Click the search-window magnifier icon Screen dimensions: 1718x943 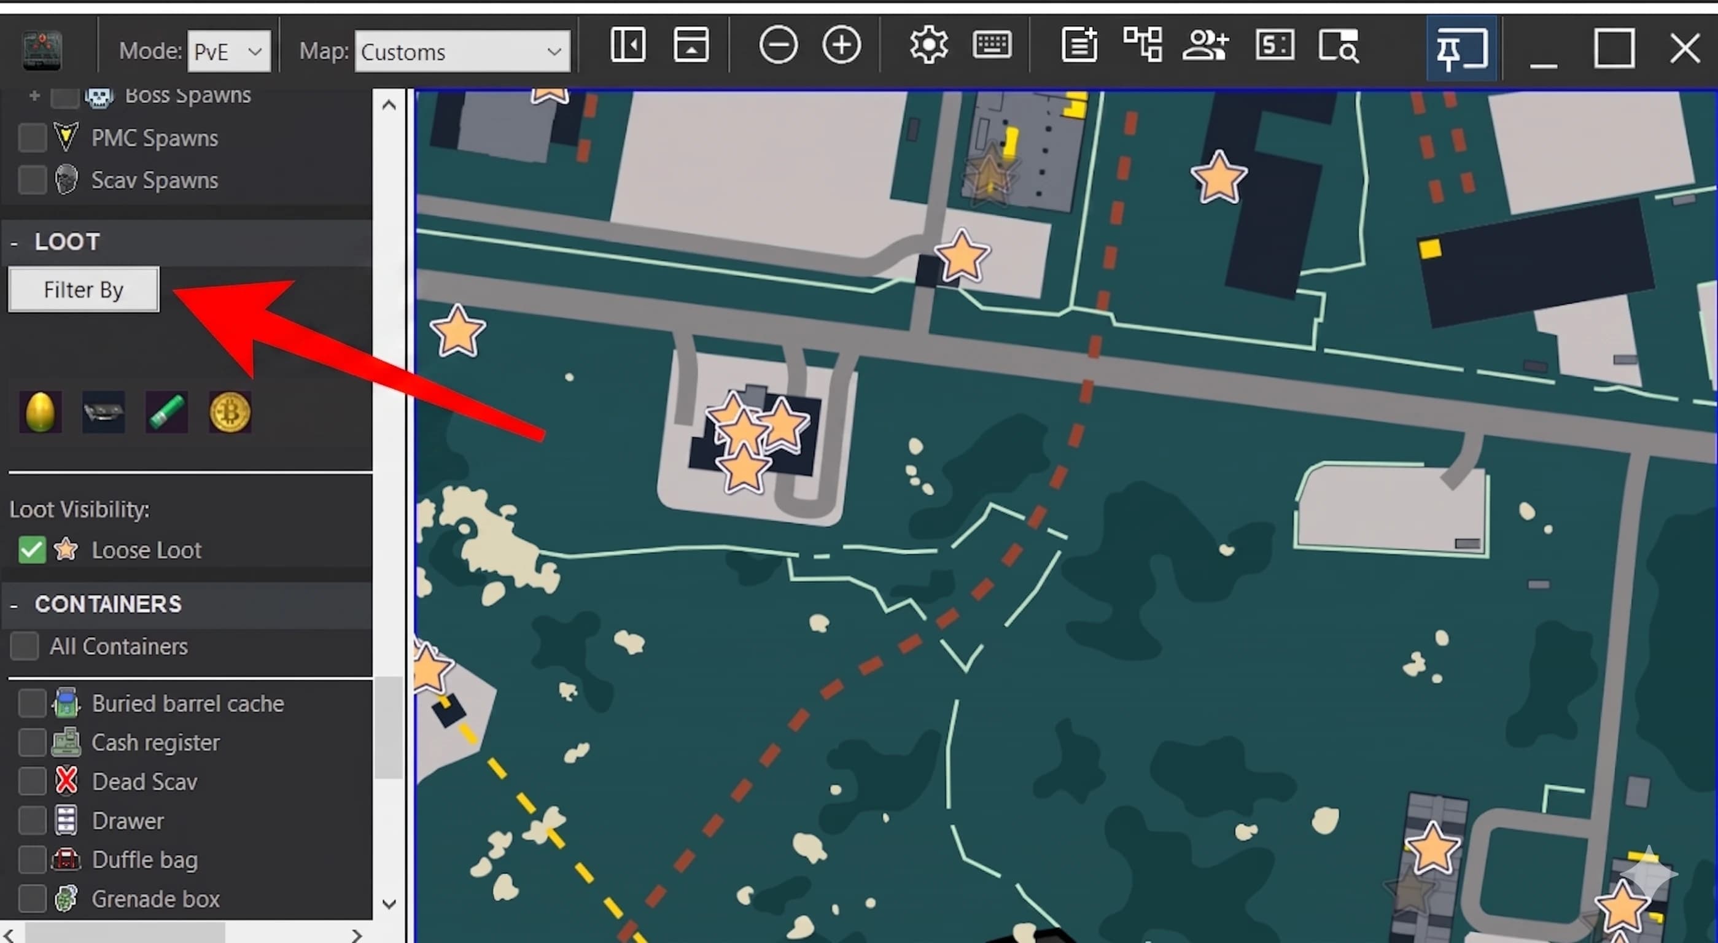1339,45
